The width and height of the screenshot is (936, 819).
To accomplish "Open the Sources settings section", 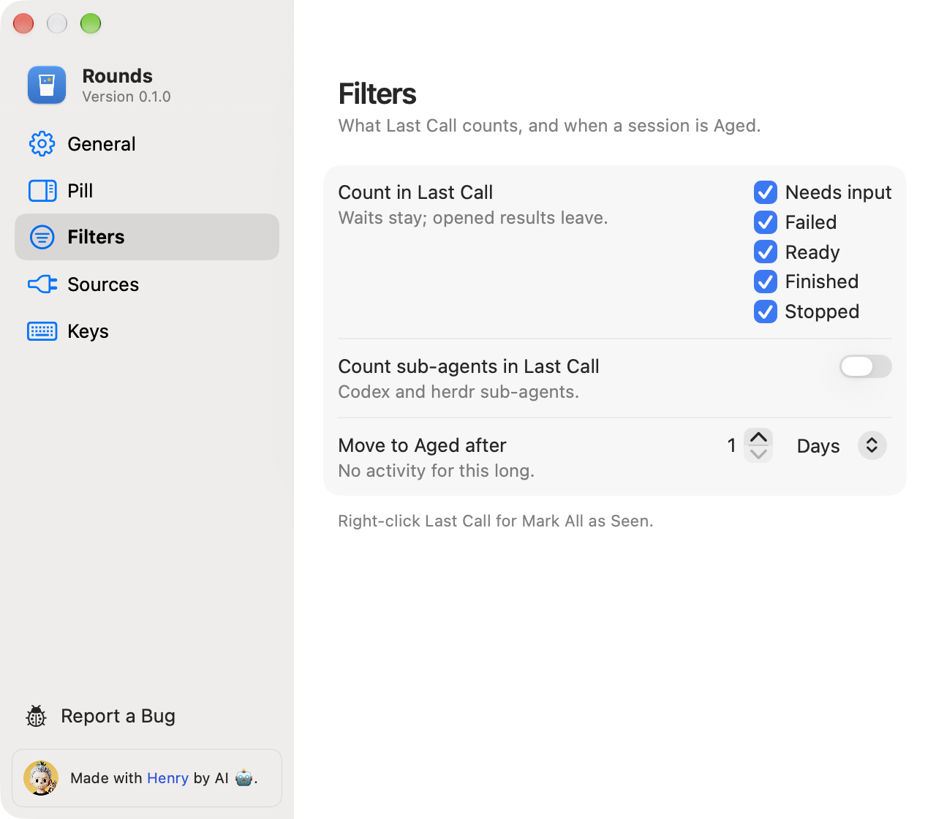I will [147, 284].
